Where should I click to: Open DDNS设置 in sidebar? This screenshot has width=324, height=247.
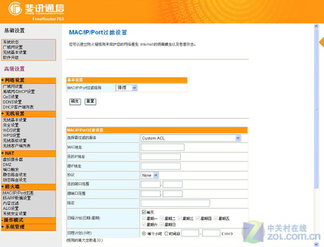(13, 102)
